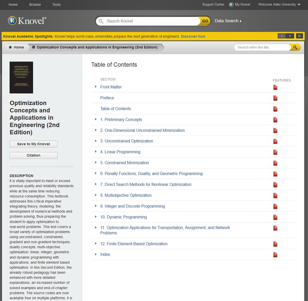This screenshot has width=308, height=301.
Task: Open PDF for 12. Finite Element-Based Optimization
Action: click(x=275, y=244)
